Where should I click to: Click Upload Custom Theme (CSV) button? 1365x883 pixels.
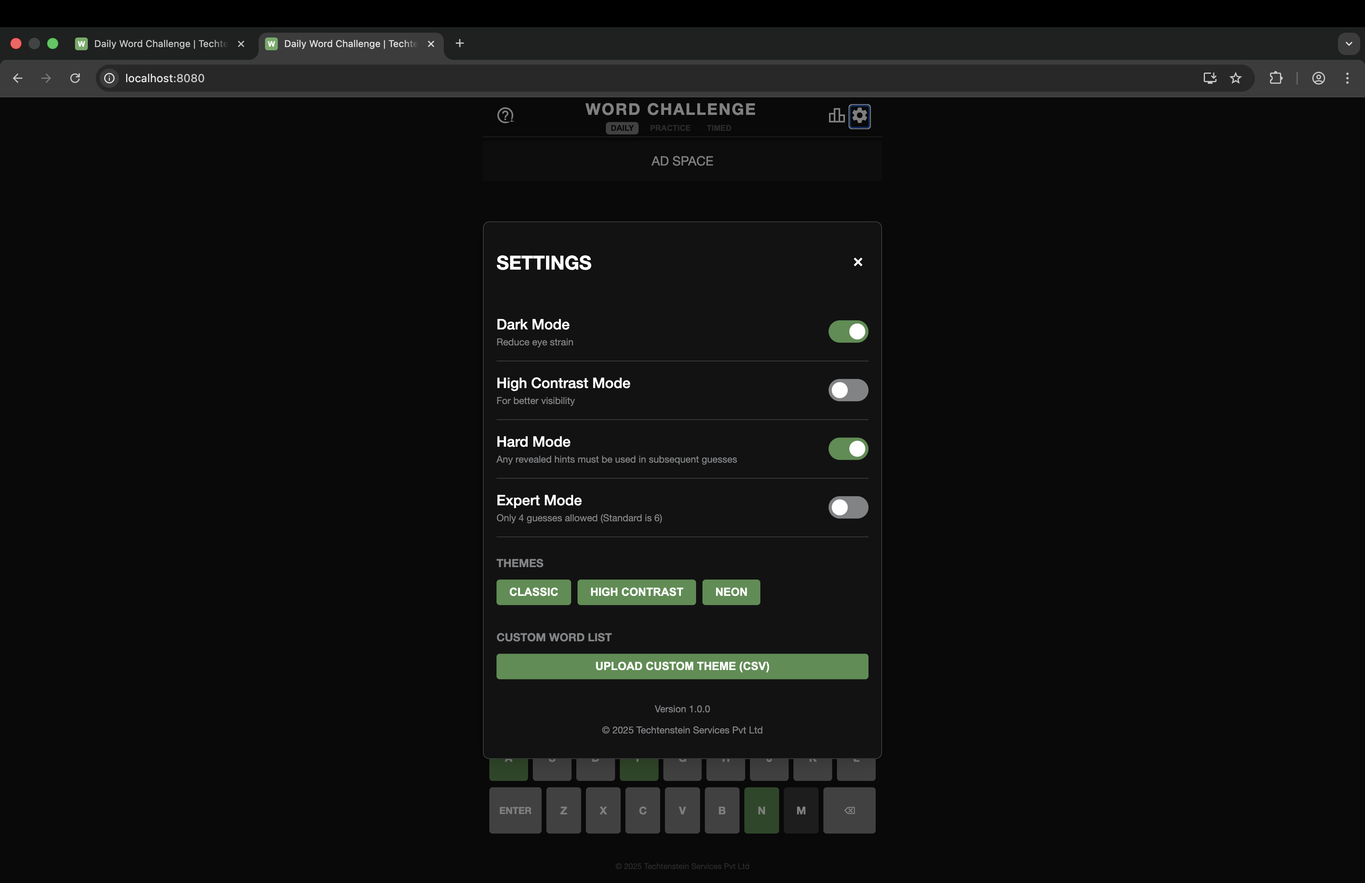tap(682, 666)
